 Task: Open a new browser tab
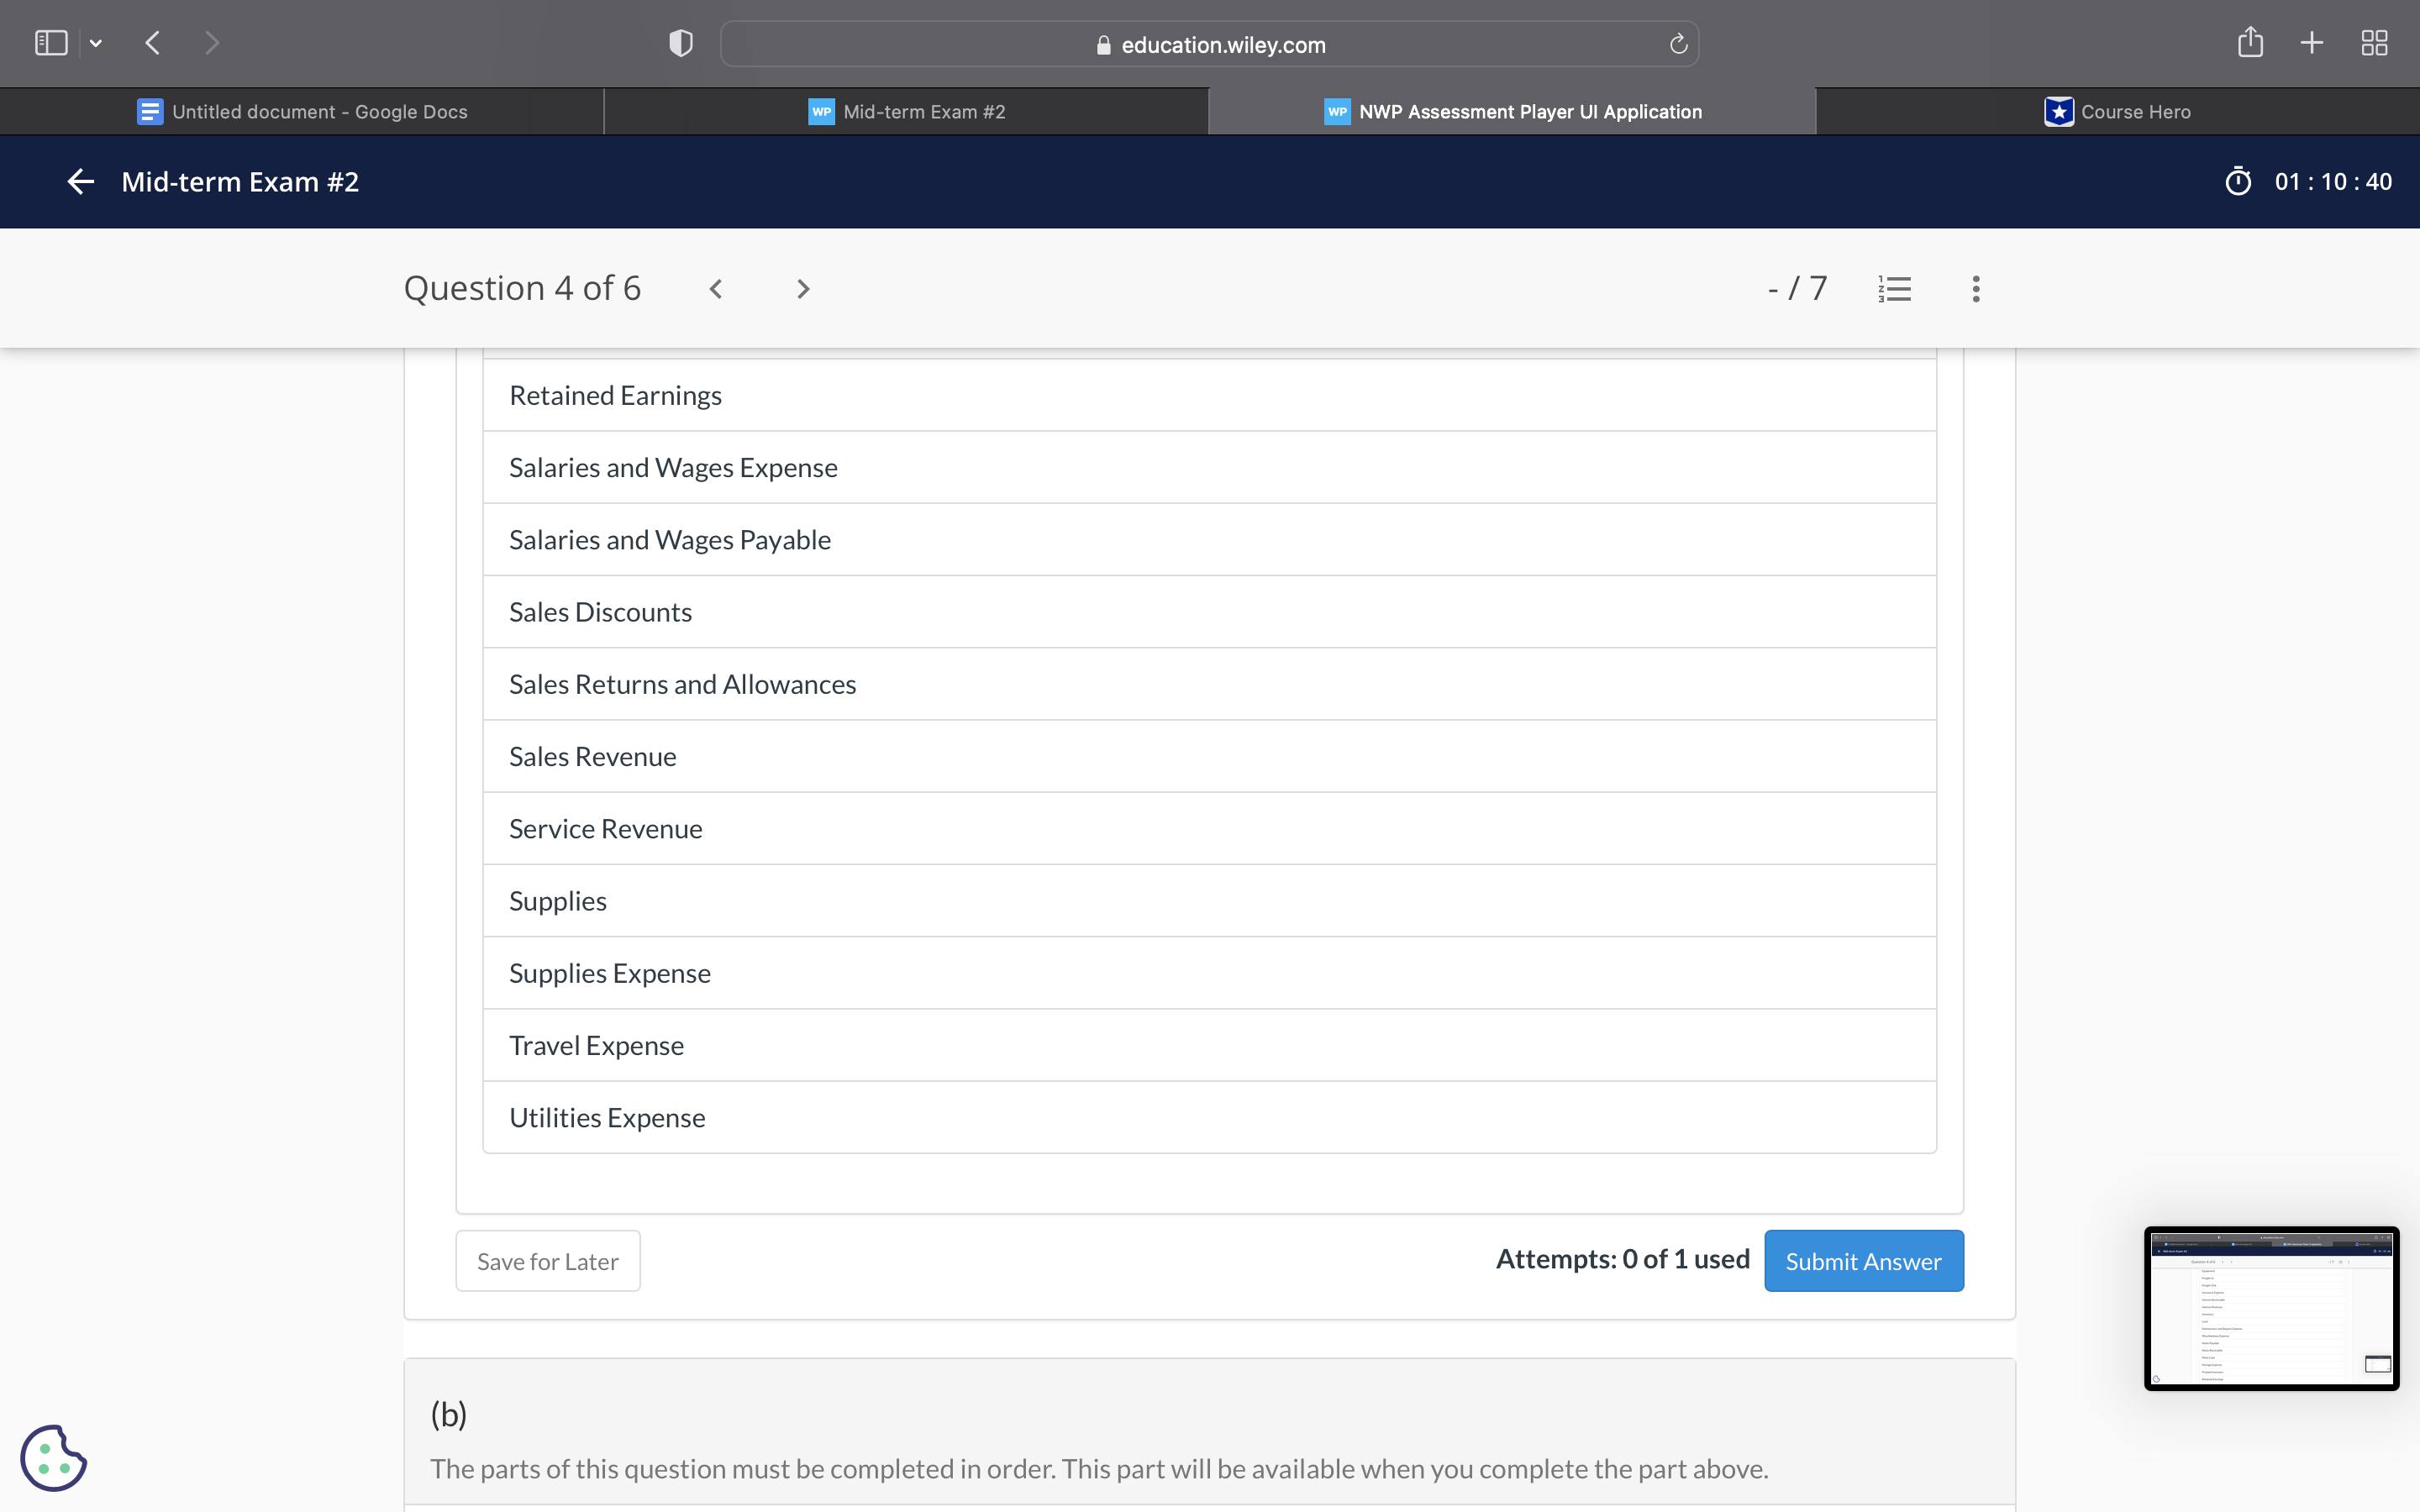click(2311, 42)
